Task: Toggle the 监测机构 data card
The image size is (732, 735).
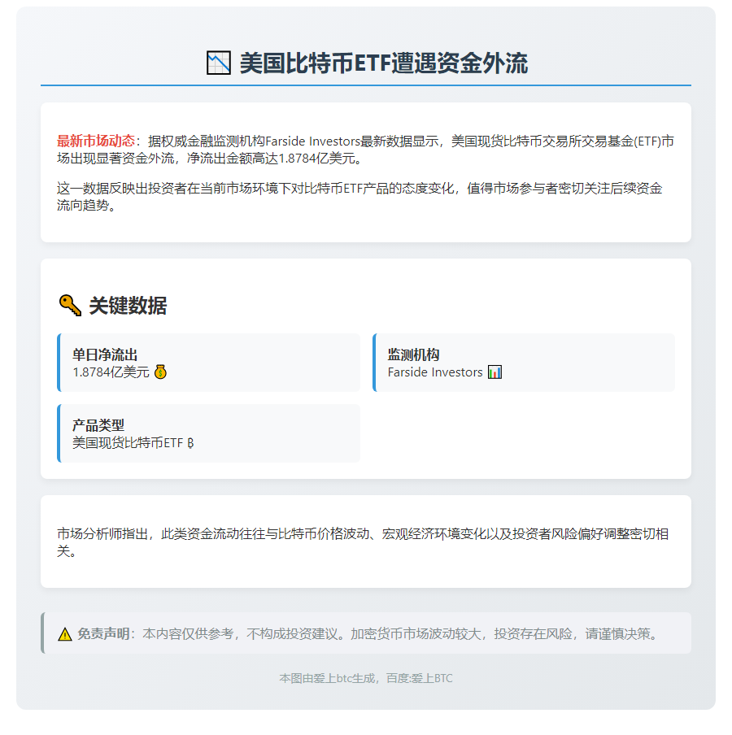Action: pos(525,363)
